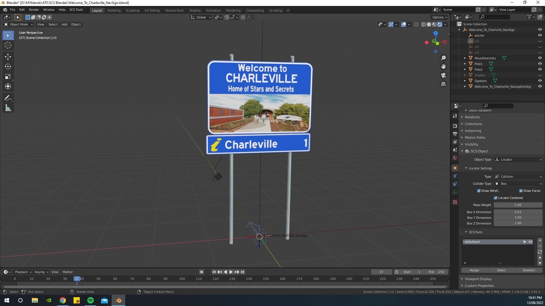Viewport: 545px width, 306px height.
Task: Select the Rotate tool
Action: point(8,66)
